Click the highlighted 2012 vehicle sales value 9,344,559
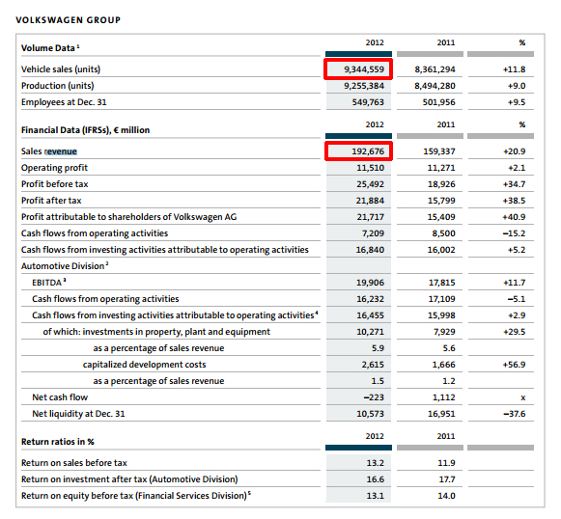The image size is (561, 519). [x=358, y=69]
